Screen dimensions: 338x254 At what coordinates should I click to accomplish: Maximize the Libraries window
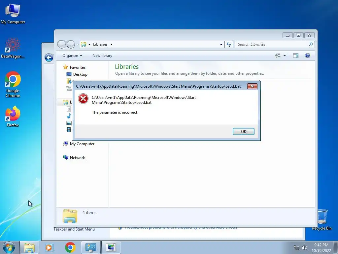coord(298,35)
